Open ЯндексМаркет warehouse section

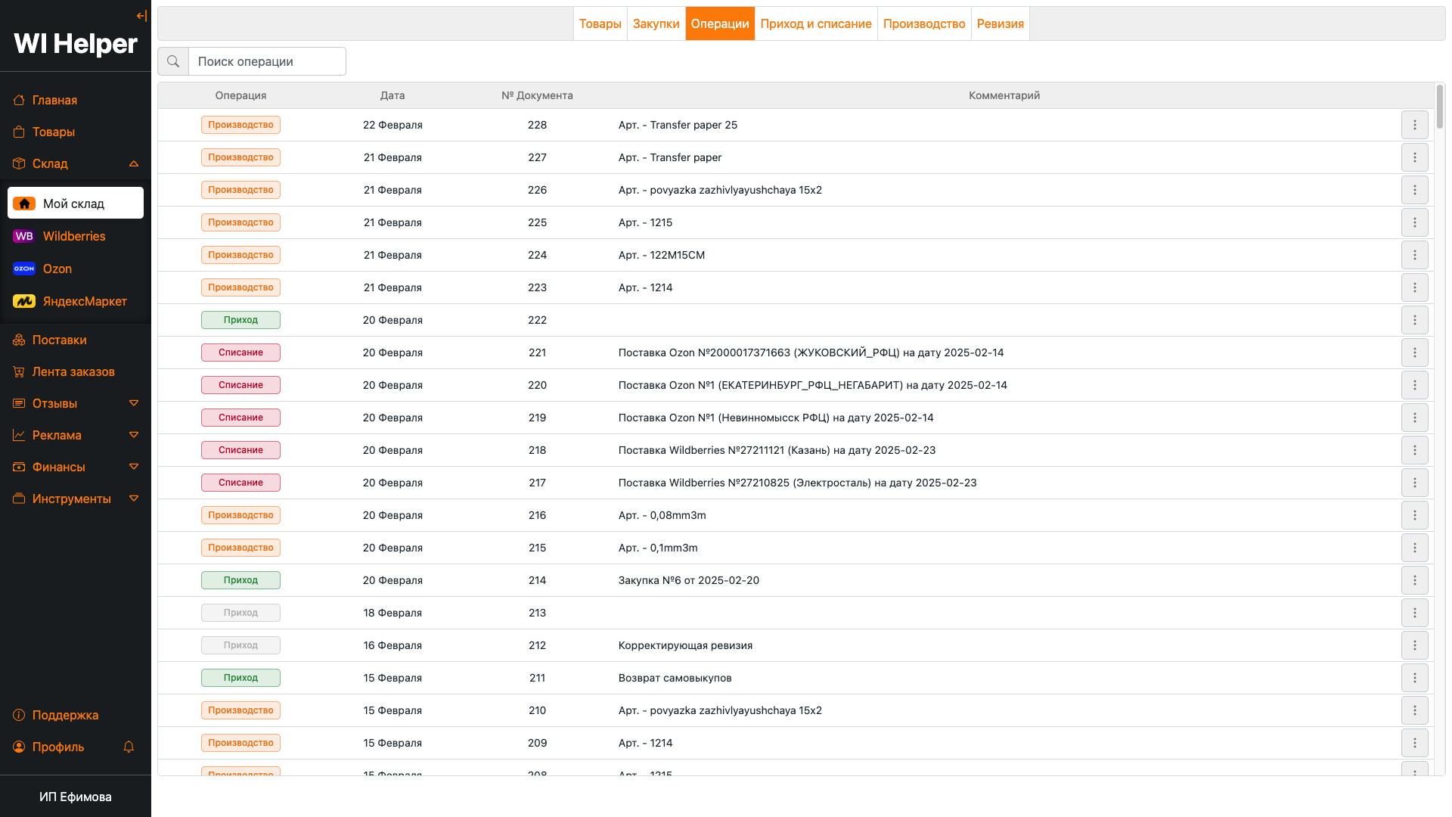coord(84,301)
